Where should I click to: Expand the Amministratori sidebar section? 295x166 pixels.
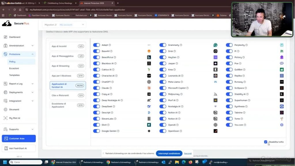[32, 46]
